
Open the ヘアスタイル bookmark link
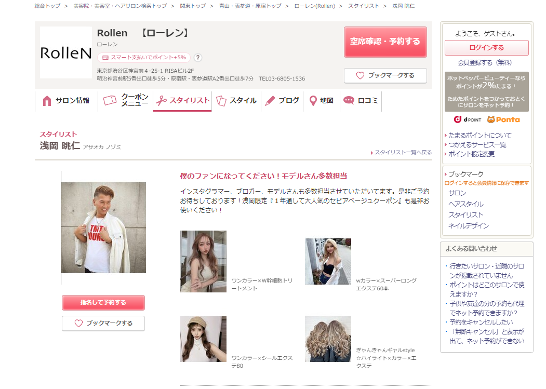point(465,204)
